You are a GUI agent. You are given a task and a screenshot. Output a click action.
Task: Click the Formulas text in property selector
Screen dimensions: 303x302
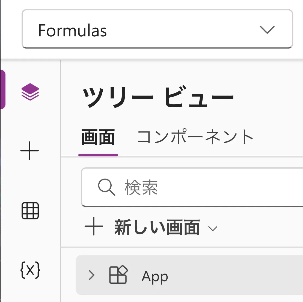point(72,30)
